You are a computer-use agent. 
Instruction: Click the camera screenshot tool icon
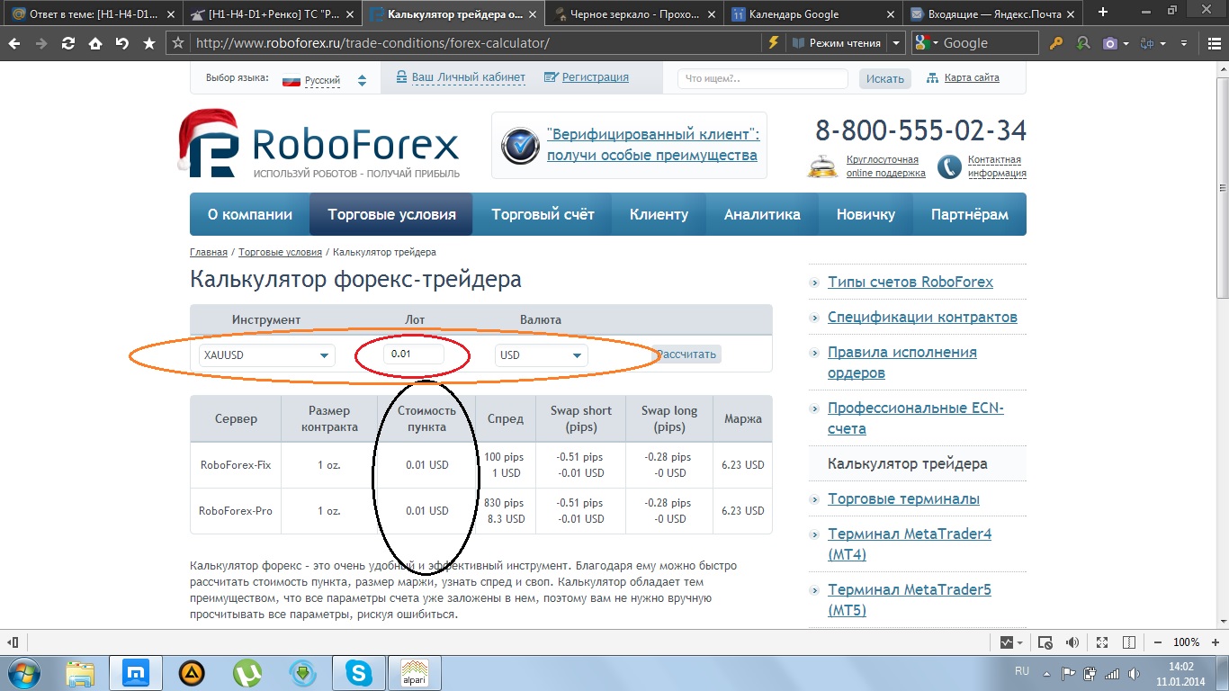tap(1110, 43)
